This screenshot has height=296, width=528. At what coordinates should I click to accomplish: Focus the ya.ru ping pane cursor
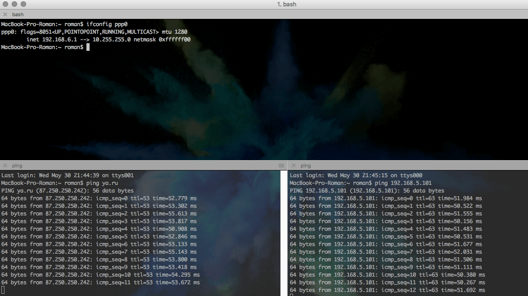pos(3,291)
